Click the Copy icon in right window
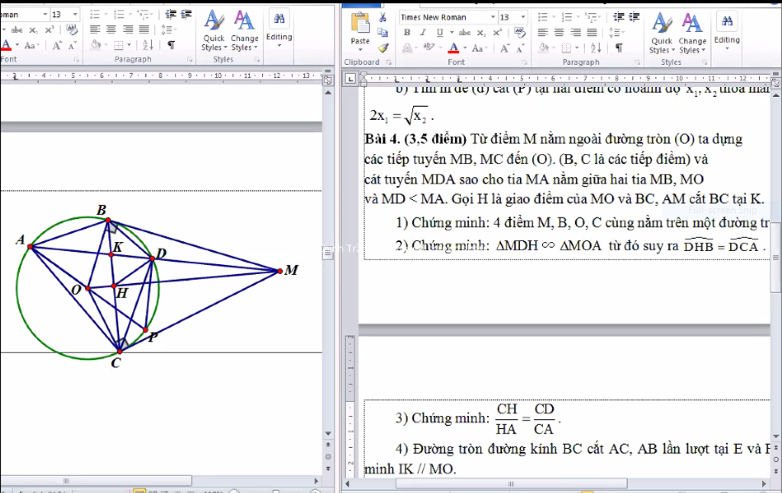Viewport: 782px width, 493px height. click(383, 33)
